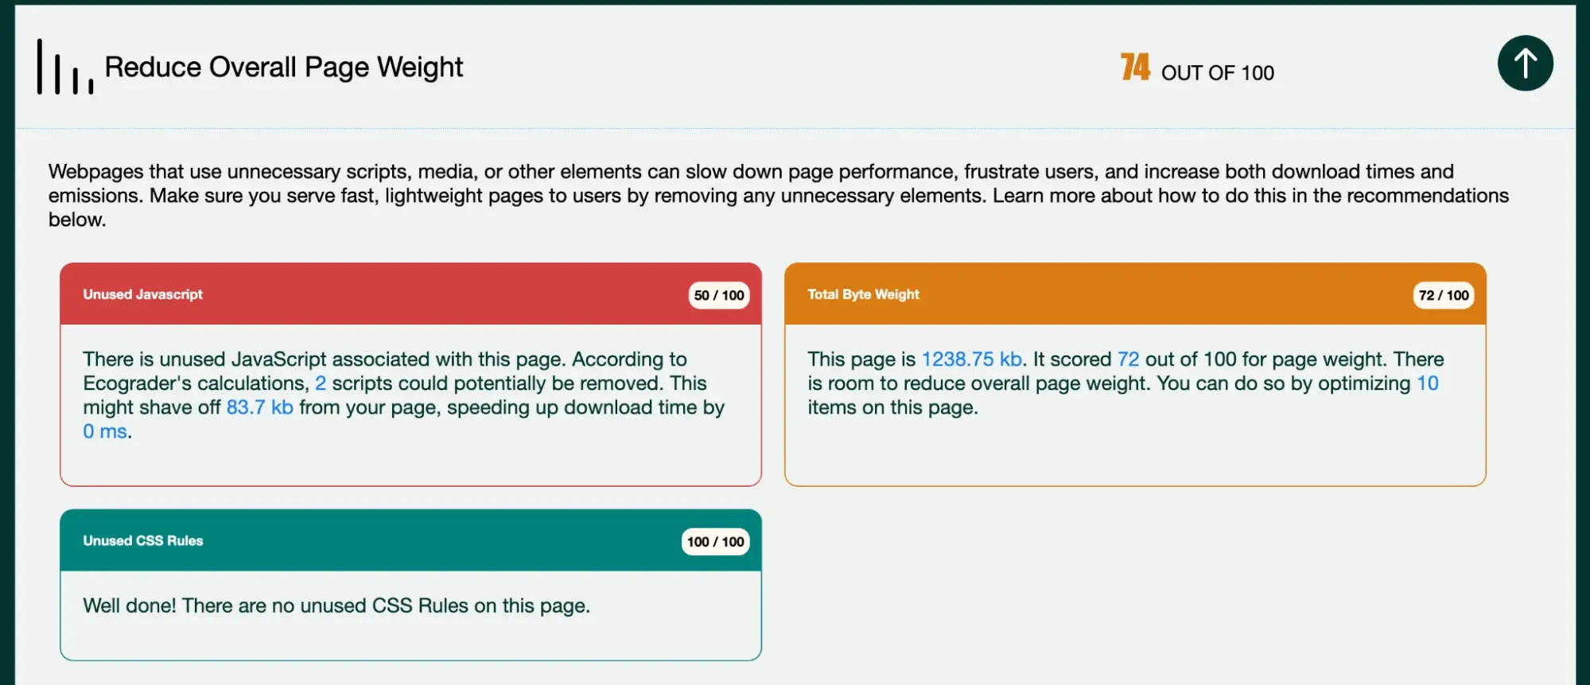Click the '83.7 kb' value

(x=260, y=407)
